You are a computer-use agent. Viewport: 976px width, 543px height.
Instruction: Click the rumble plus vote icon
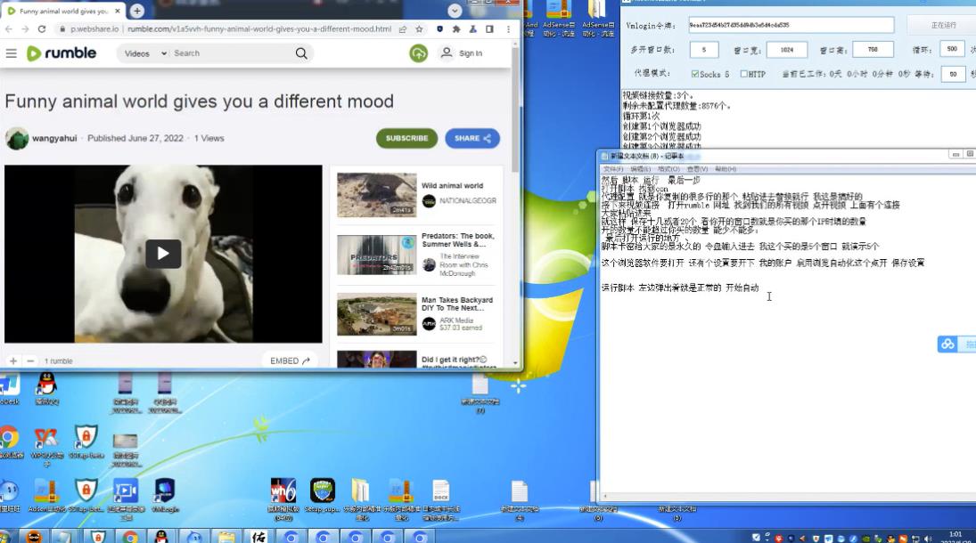pos(13,361)
